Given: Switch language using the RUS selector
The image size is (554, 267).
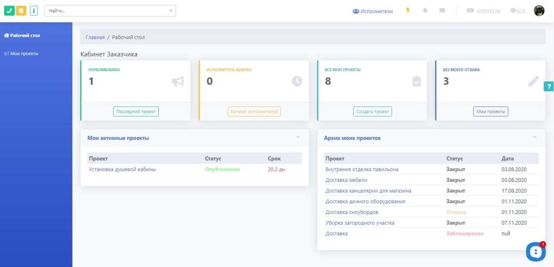Looking at the screenshot, I should point(518,11).
